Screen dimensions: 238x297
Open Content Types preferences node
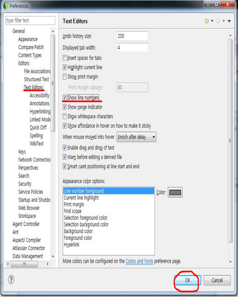[30, 55]
